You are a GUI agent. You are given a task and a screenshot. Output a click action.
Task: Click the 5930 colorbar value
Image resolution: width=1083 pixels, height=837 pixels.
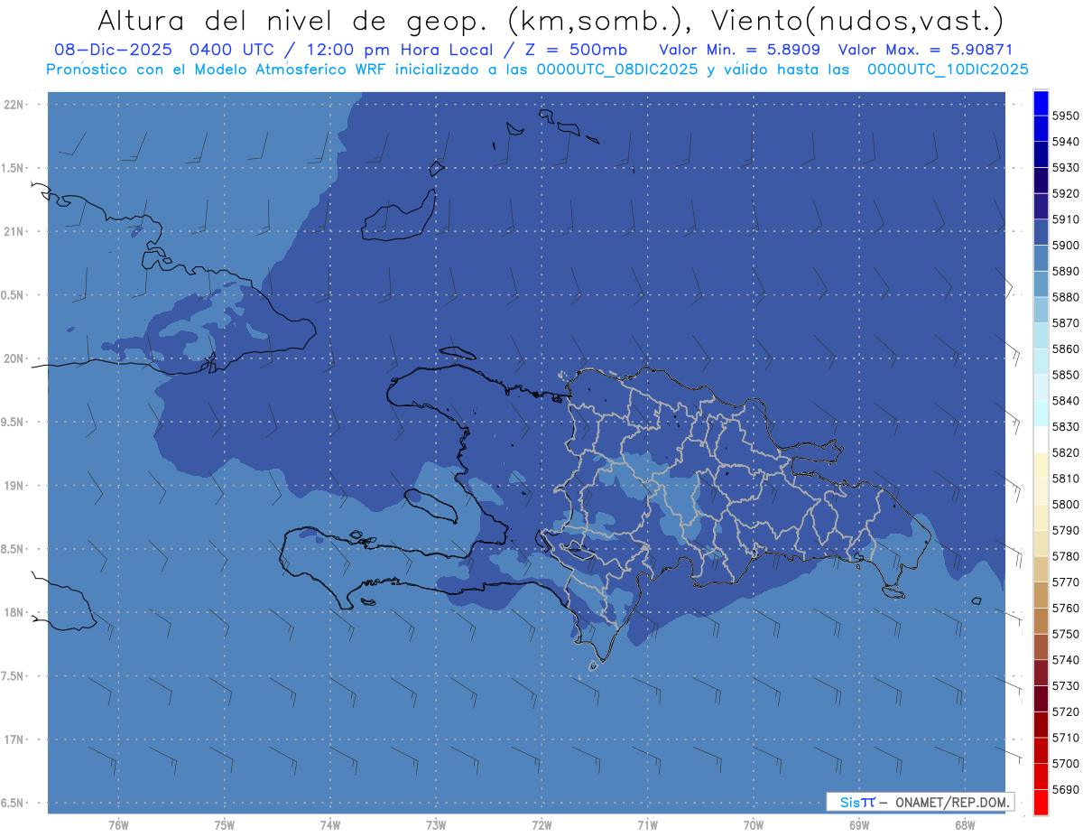click(1066, 168)
